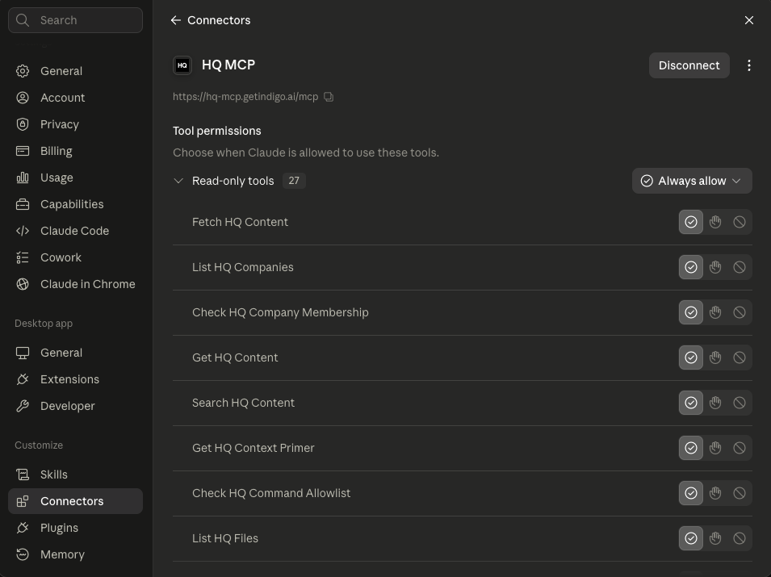Open Plugins settings
Viewport: 771px width, 577px height.
[x=75, y=528]
